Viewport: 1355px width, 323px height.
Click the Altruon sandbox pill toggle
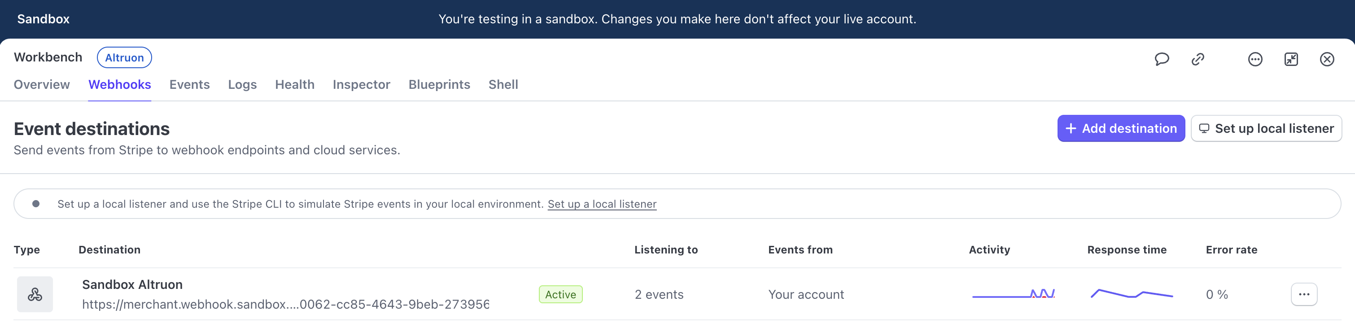point(124,57)
